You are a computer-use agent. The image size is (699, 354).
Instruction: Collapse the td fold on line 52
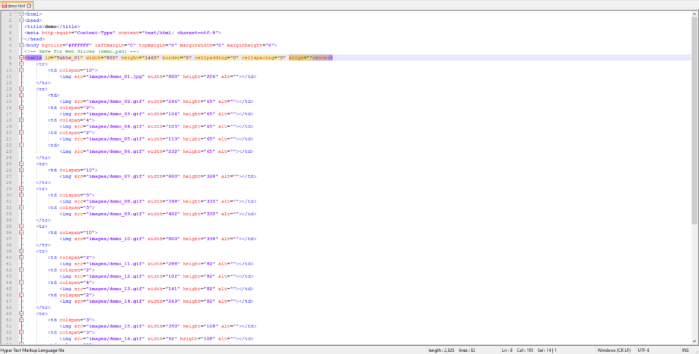tap(21, 332)
